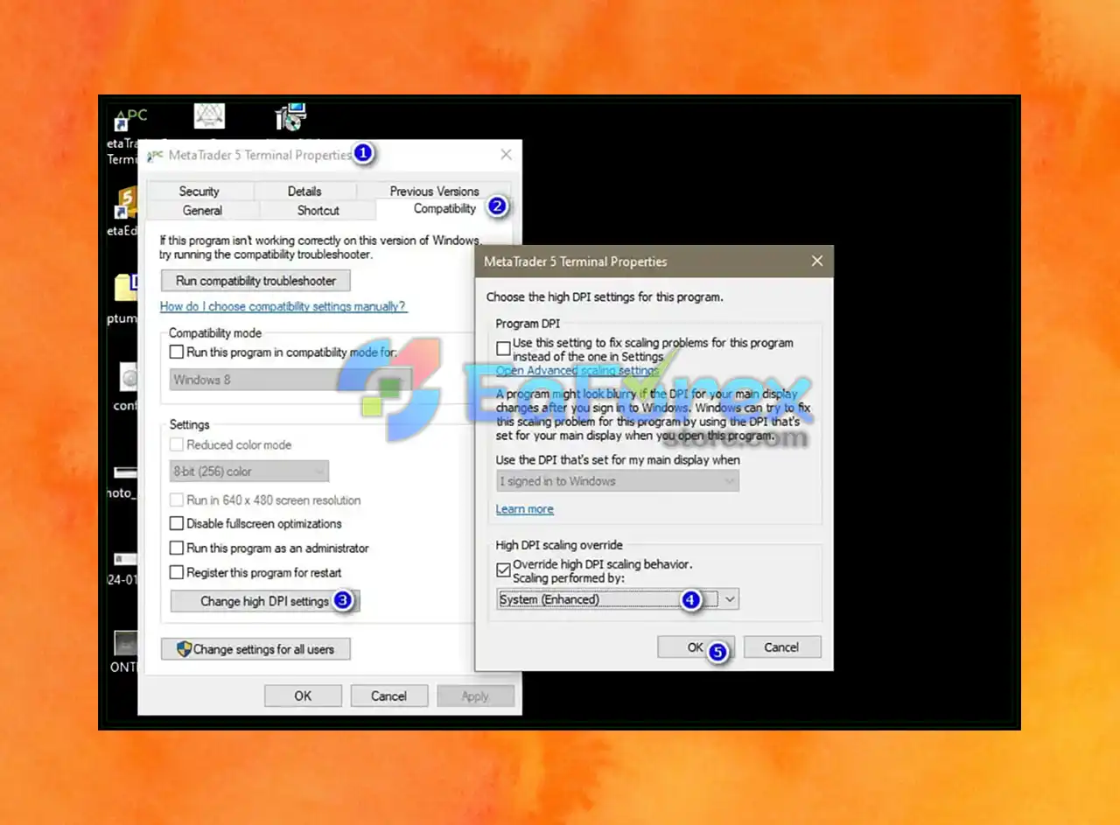This screenshot has width=1120, height=825.
Task: Check 'Register this program for restart'
Action: coord(177,572)
